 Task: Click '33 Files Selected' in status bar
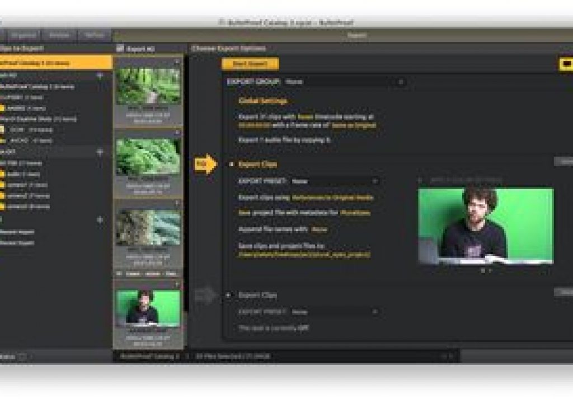tap(233, 356)
